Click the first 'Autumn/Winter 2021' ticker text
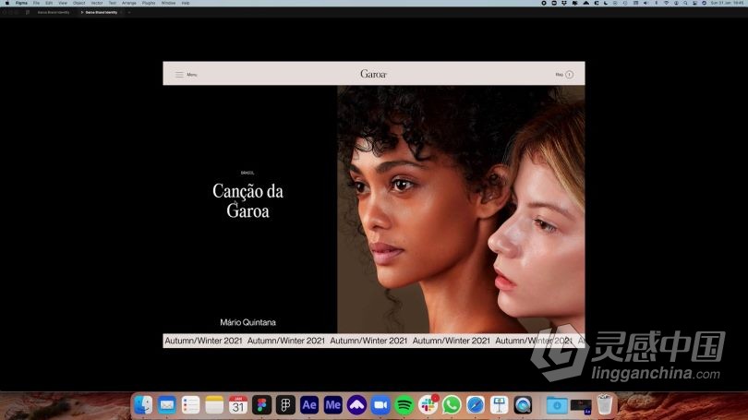This screenshot has height=420, width=748. click(203, 341)
